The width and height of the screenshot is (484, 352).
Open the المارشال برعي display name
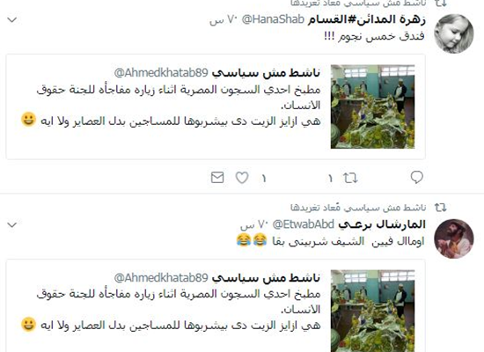[x=382, y=224]
